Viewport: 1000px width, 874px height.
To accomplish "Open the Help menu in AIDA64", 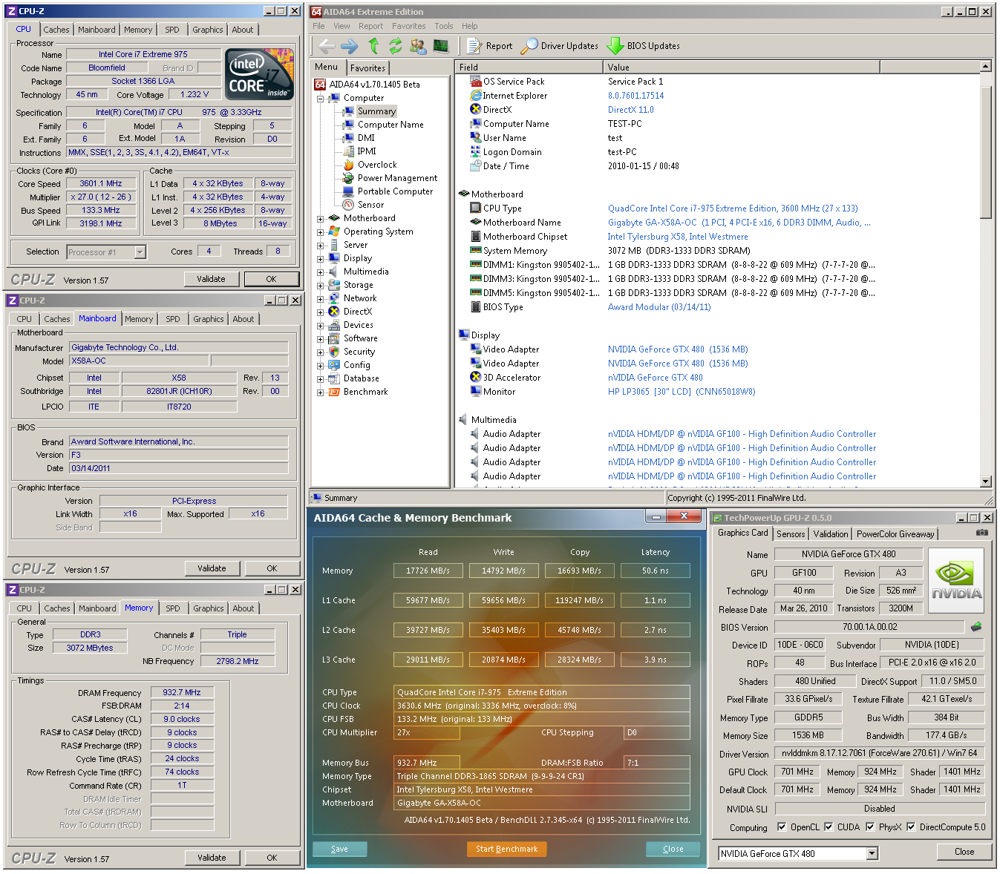I will [x=470, y=26].
